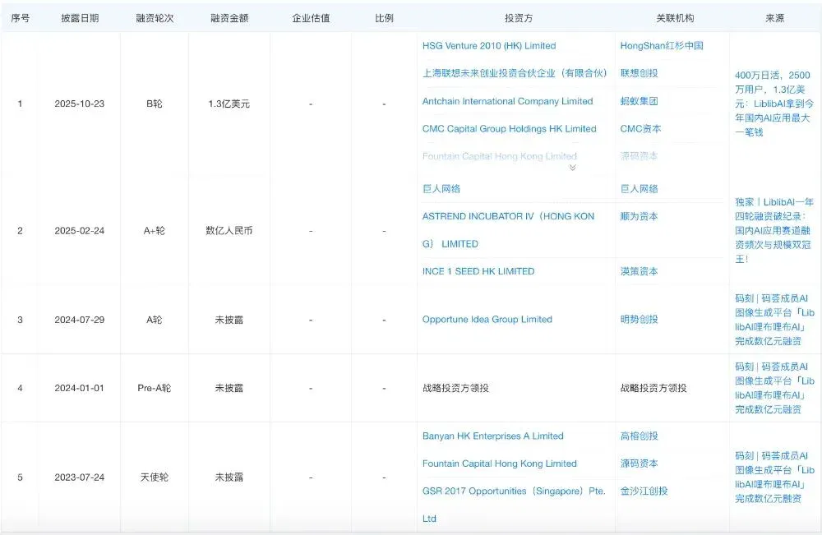Viewport: 822px width, 535px height.
Task: Open Opportune Idea Group Limited link
Action: point(487,320)
